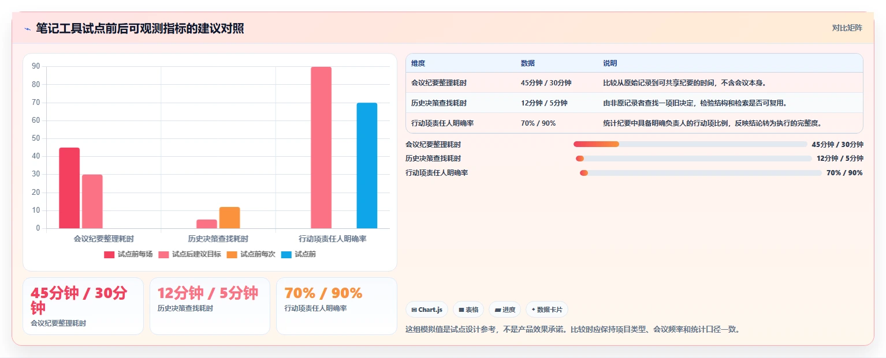The width and height of the screenshot is (886, 358).
Task: Click the blue 70 bar in chart
Action: (367, 165)
